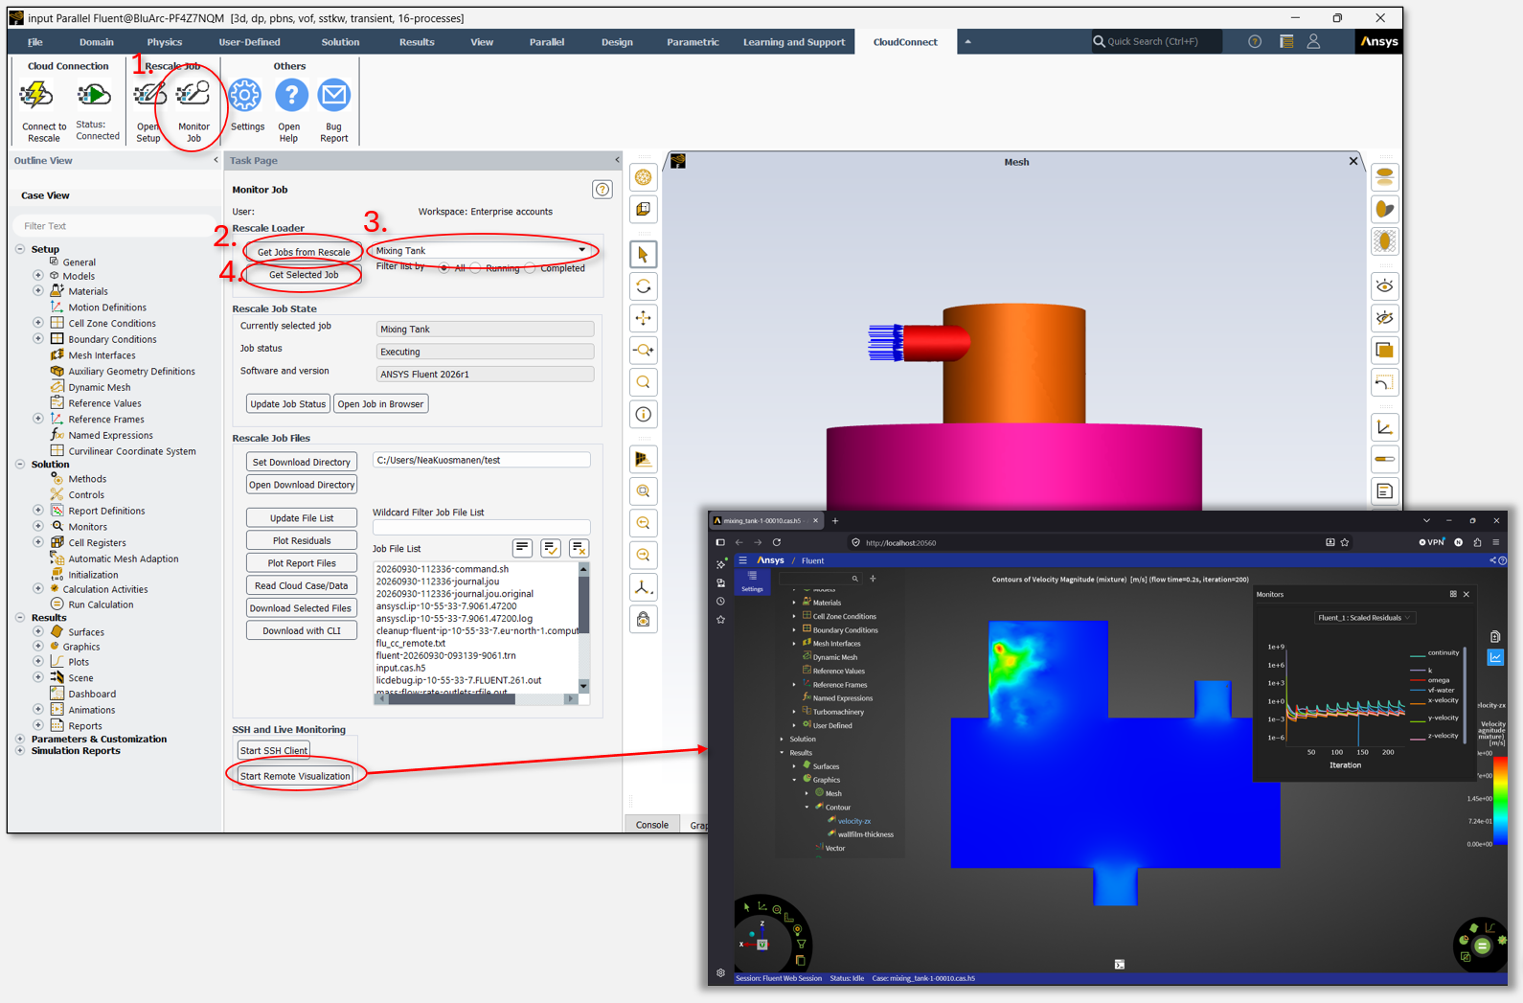Click the deselect-all icon above Job File List
The image size is (1523, 1003).
[x=579, y=548]
